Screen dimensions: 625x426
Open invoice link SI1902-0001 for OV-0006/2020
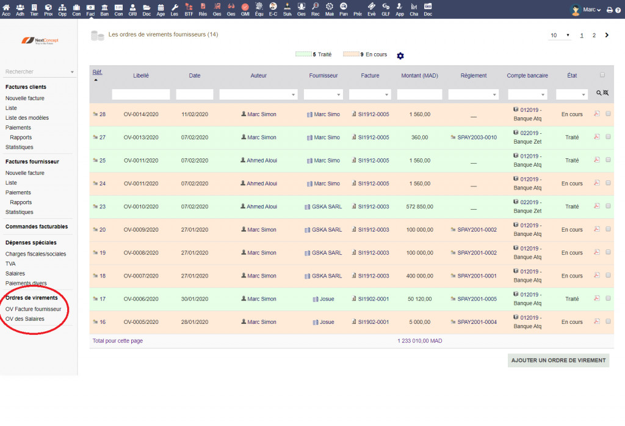[373, 299]
